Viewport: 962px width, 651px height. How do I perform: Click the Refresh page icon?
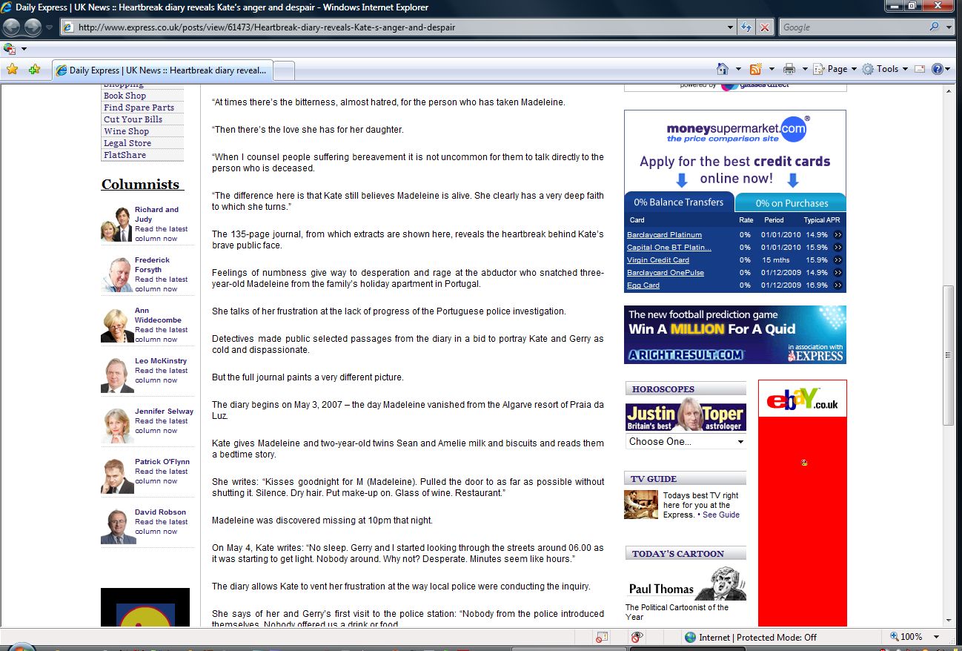point(747,27)
